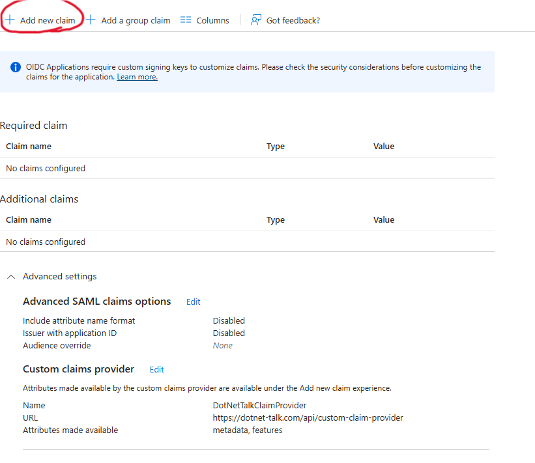Click the custom-claim-provider URL value
This screenshot has width=535, height=463.
308,418
